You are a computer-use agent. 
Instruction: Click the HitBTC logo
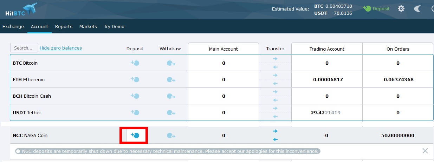[x=21, y=9]
